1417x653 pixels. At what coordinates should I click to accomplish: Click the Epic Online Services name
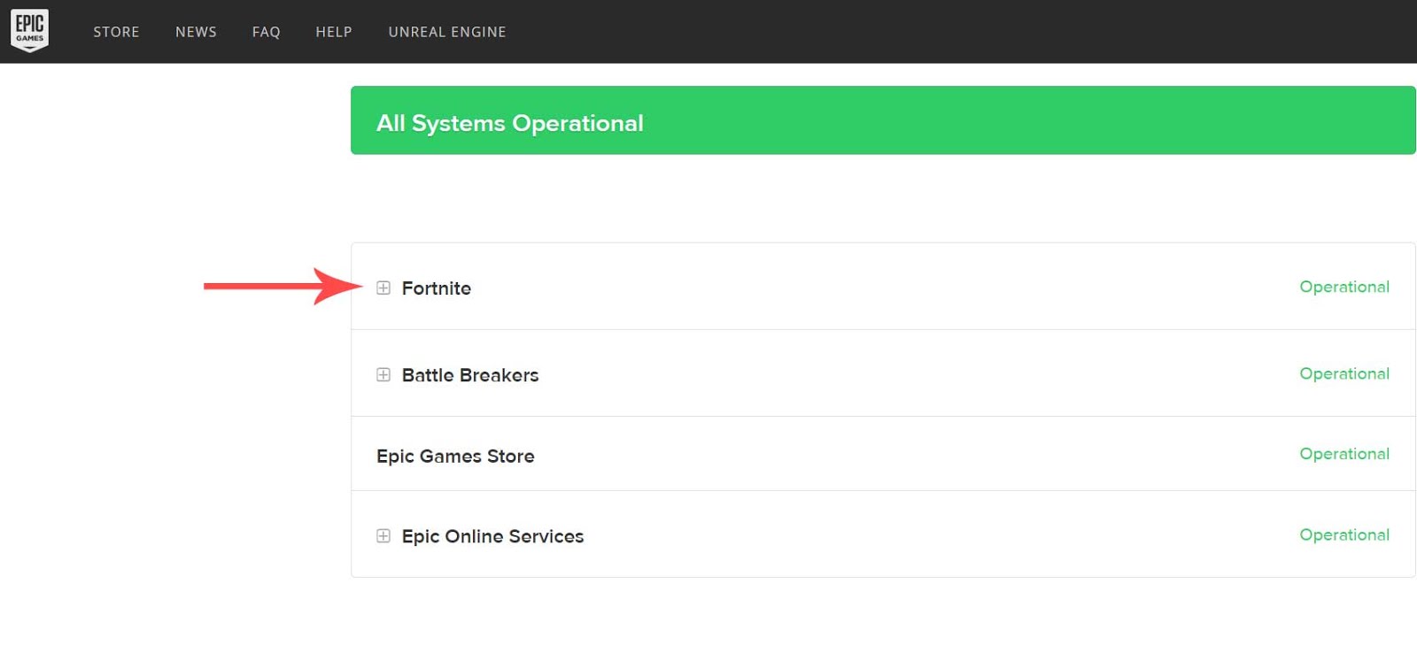[x=492, y=535]
